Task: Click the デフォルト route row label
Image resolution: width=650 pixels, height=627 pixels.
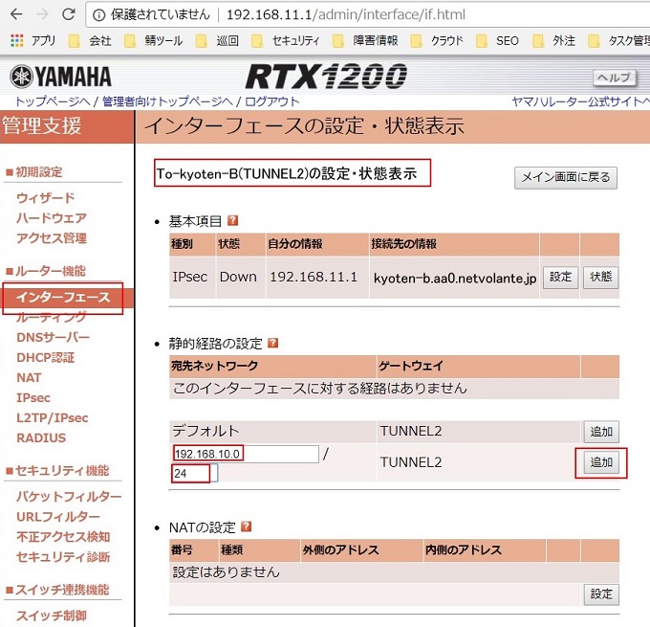Action: (x=206, y=431)
